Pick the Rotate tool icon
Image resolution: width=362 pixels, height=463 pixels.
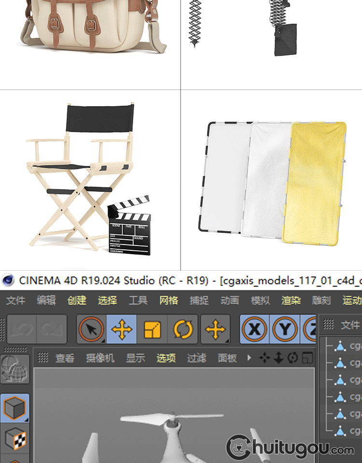tap(182, 330)
